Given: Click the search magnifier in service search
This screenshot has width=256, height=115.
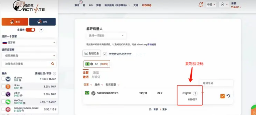Looking at the screenshot, I should (x=53, y=64).
